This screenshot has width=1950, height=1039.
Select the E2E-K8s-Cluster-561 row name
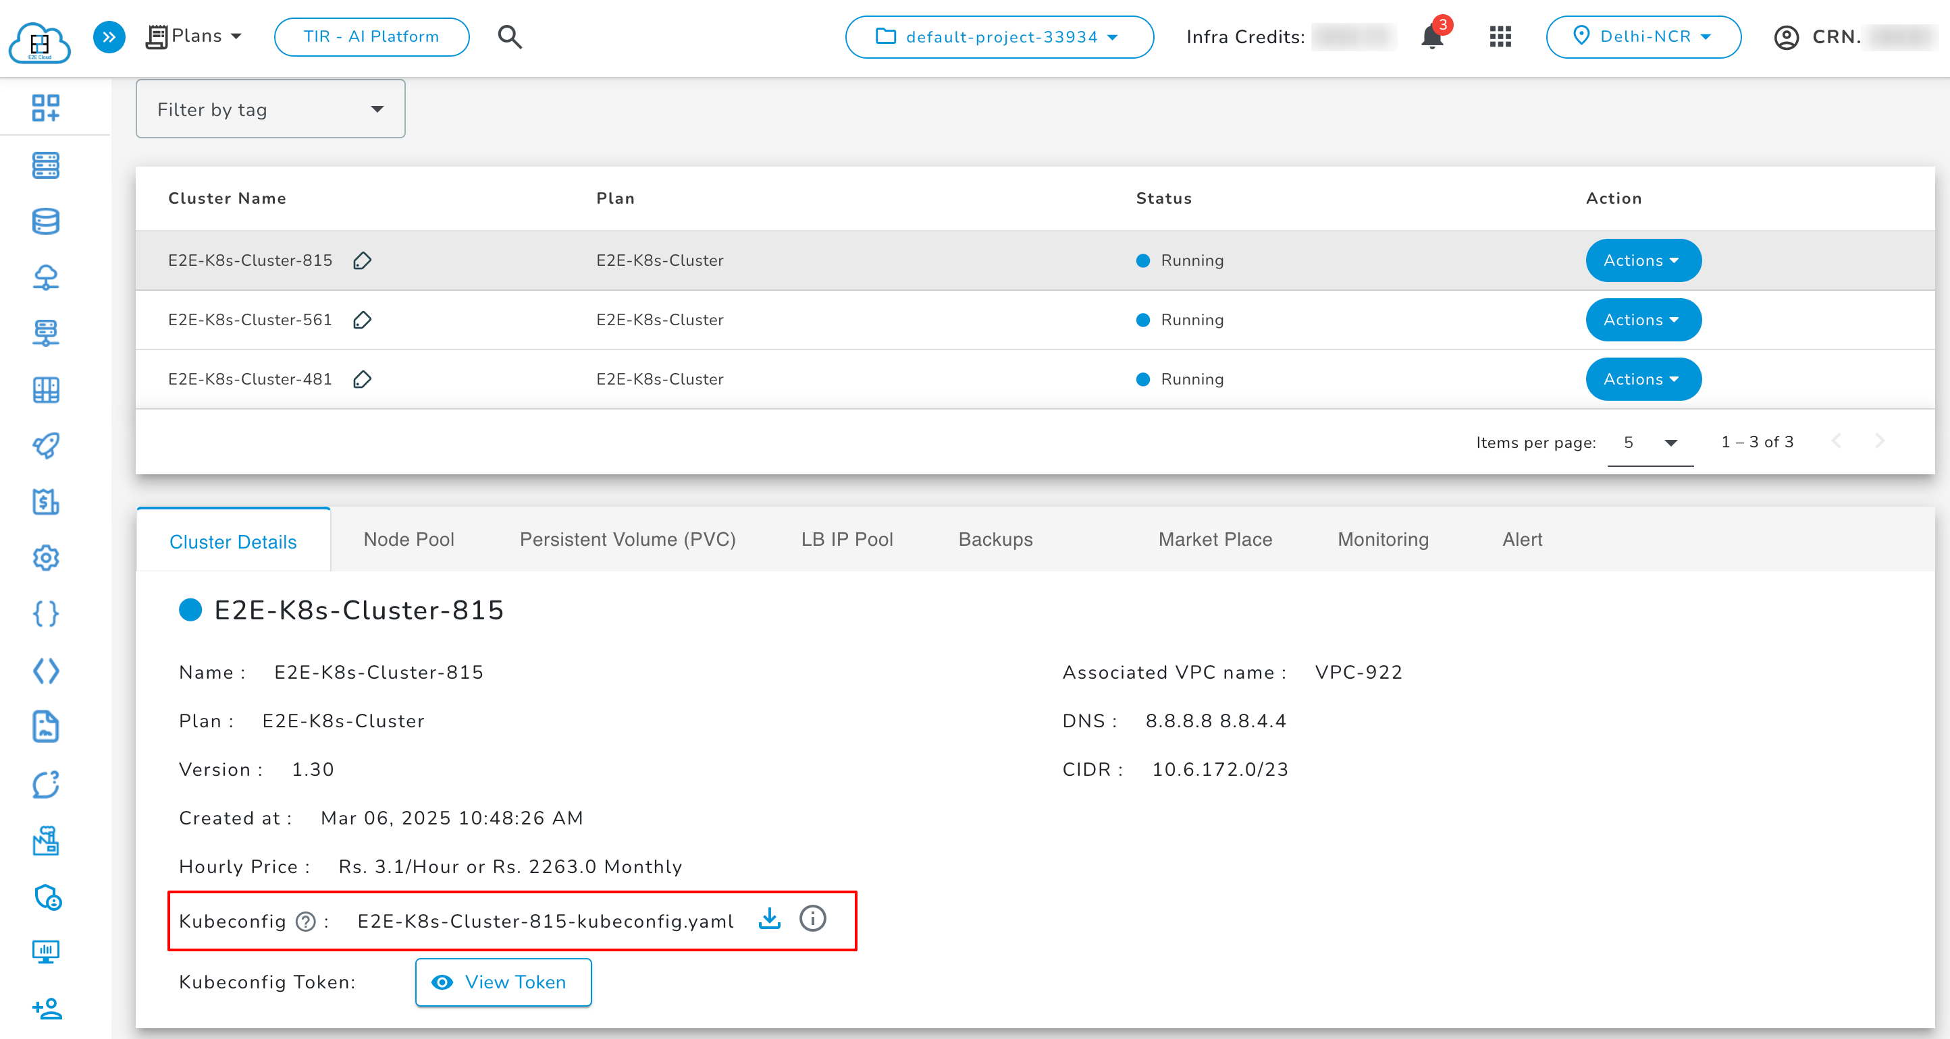[250, 320]
